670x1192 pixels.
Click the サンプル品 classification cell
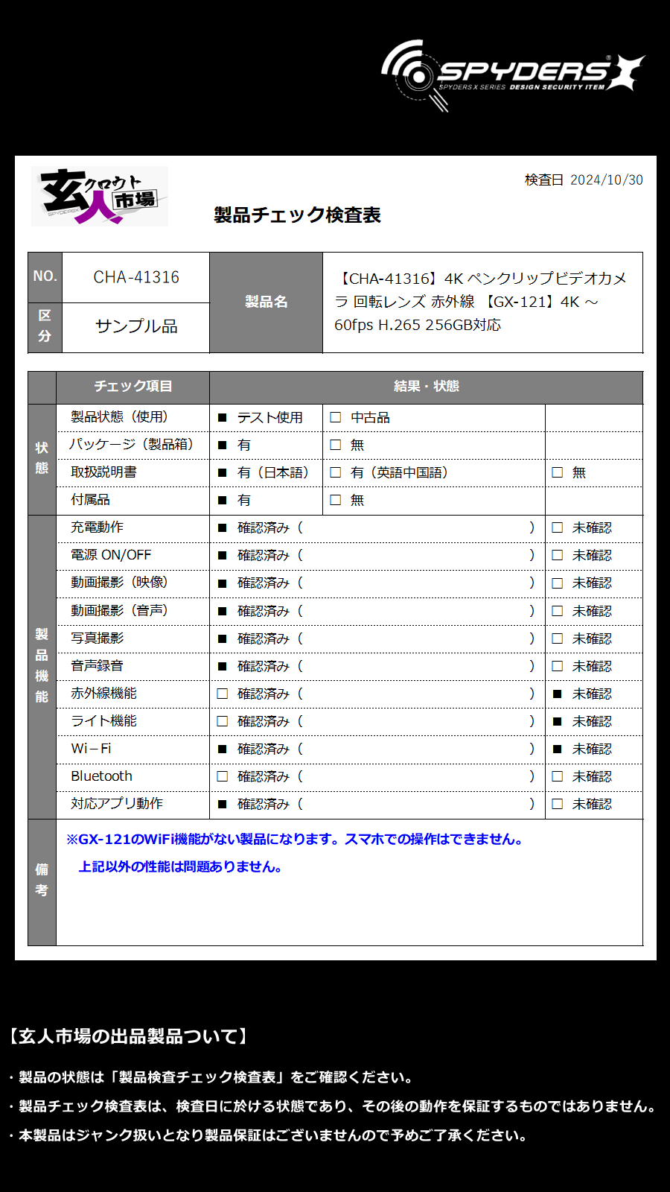(x=136, y=327)
